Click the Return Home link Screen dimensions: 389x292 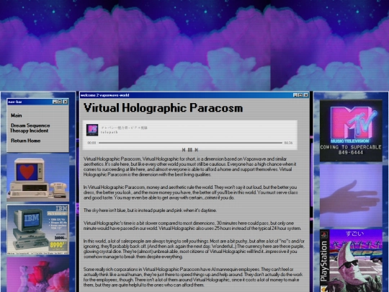[25, 141]
